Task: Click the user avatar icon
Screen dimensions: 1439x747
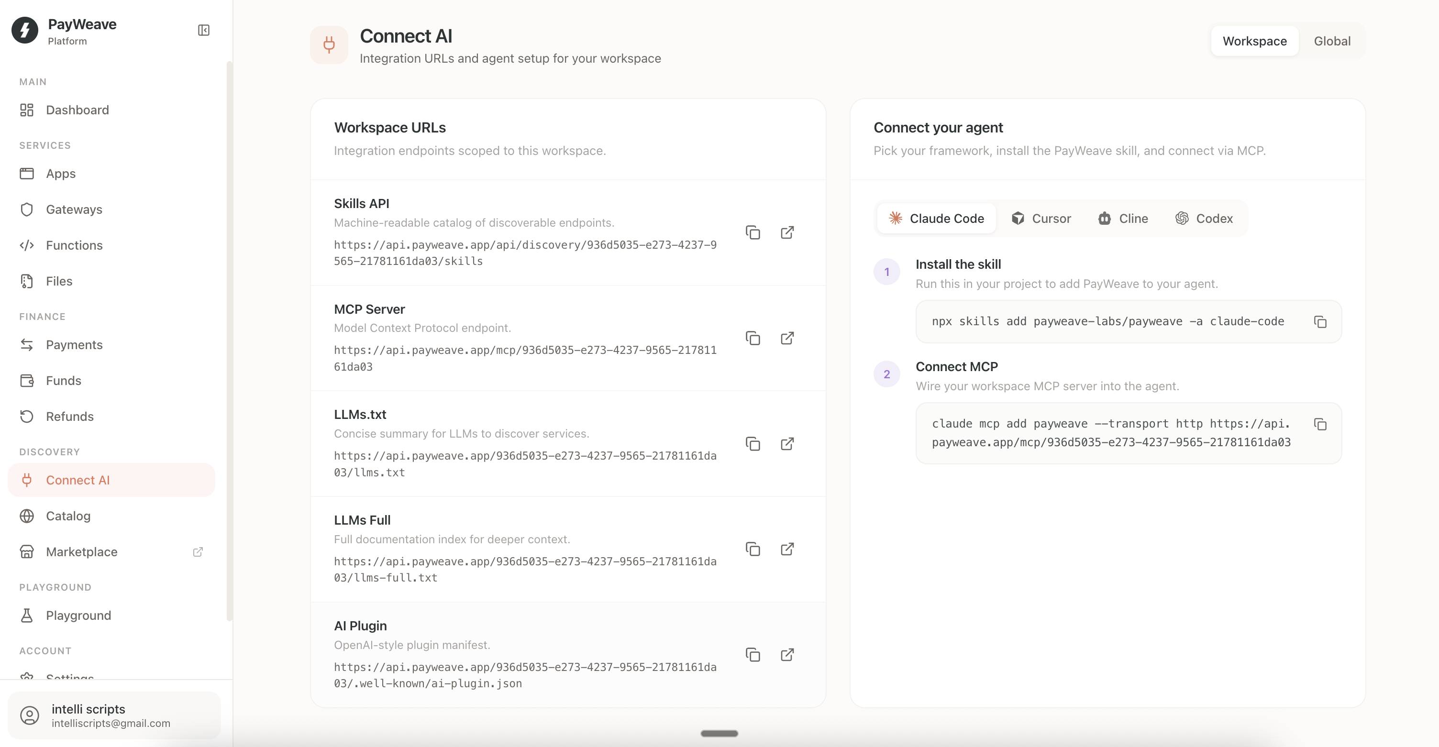Action: pyautogui.click(x=30, y=715)
